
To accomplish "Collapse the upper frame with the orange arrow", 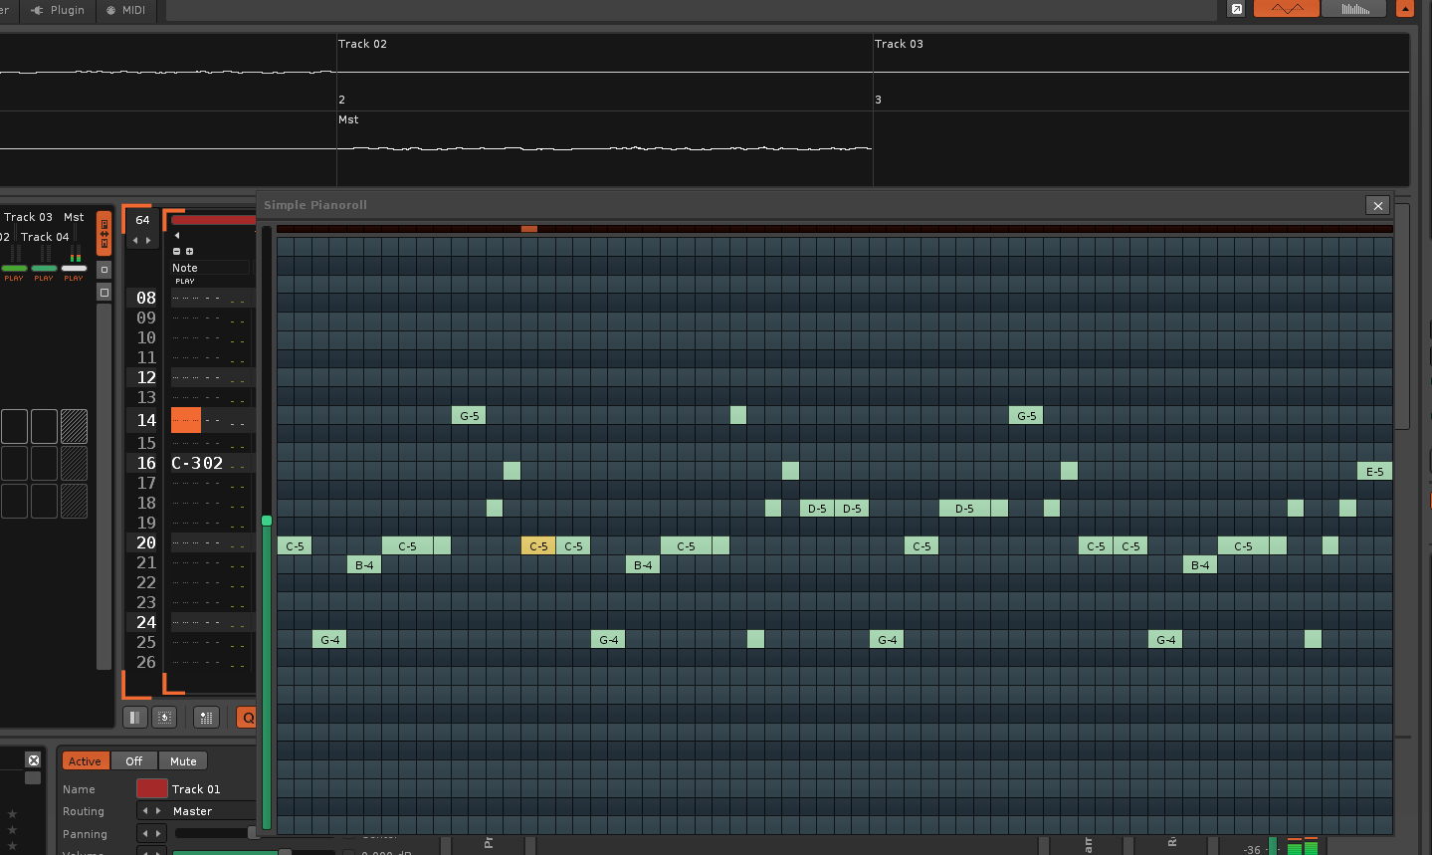I will click(1405, 9).
